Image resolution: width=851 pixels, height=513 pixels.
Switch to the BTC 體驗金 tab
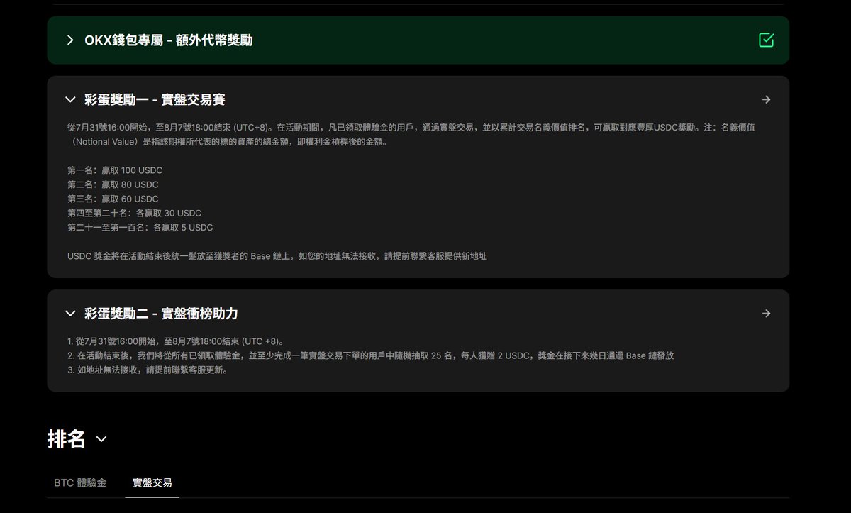coord(80,482)
